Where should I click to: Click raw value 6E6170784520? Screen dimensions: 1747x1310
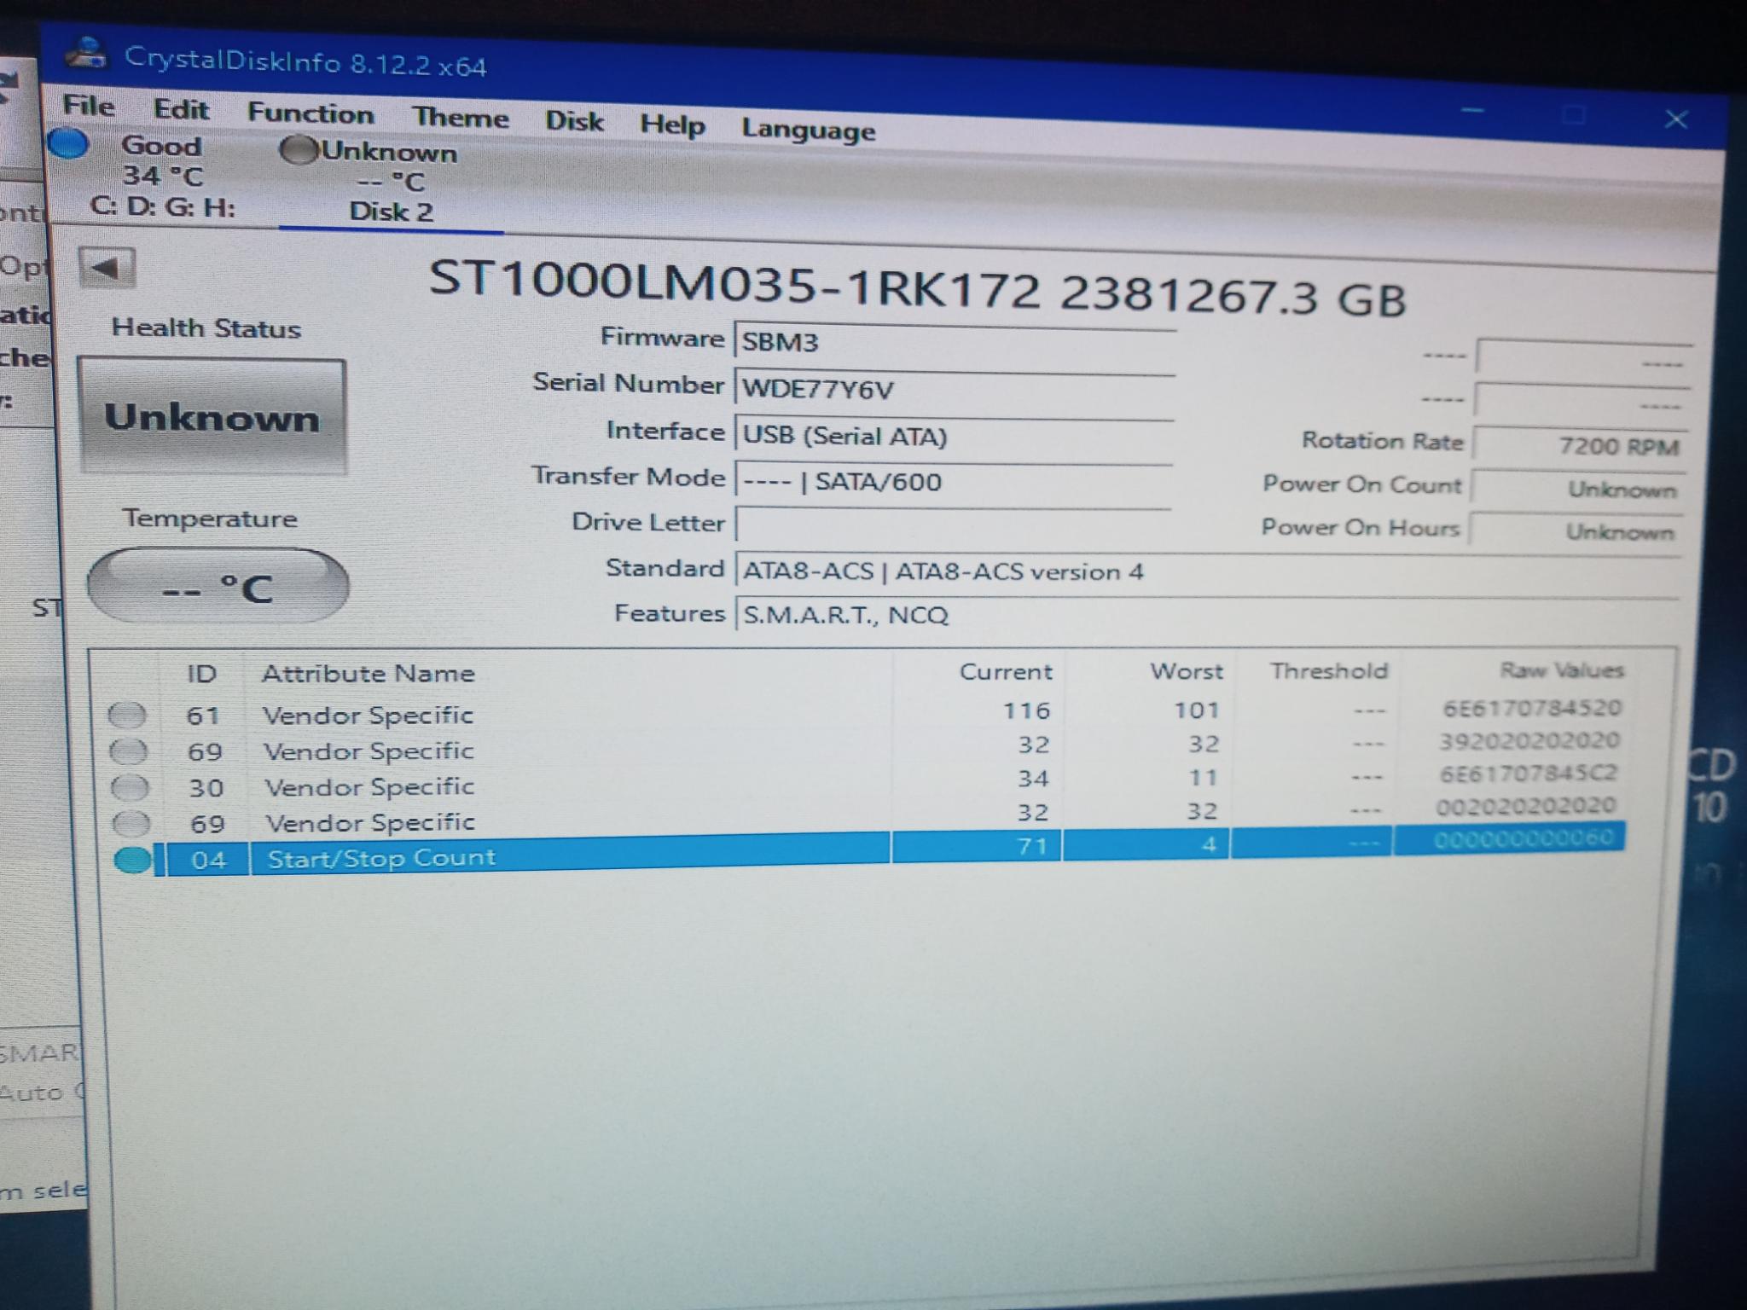pyautogui.click(x=1532, y=708)
